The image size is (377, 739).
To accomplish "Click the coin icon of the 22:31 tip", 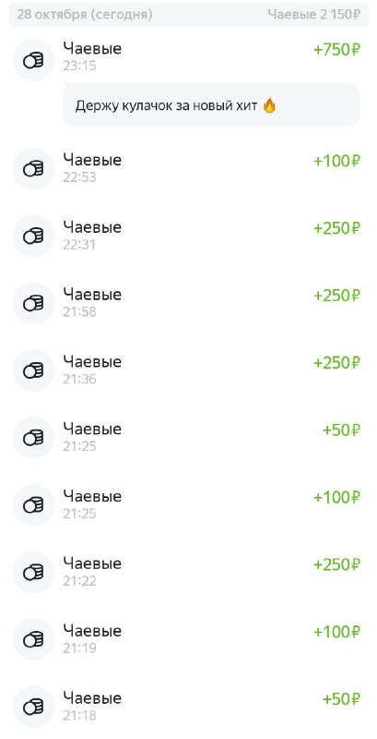I will coord(33,236).
